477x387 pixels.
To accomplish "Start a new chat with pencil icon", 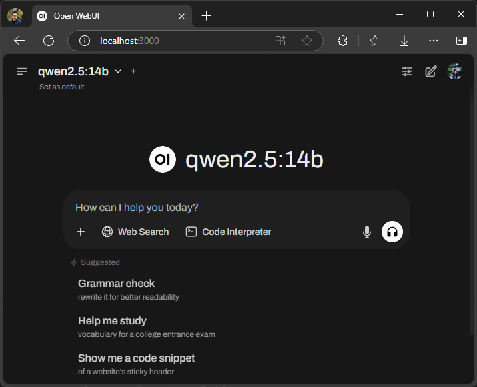I will click(431, 71).
